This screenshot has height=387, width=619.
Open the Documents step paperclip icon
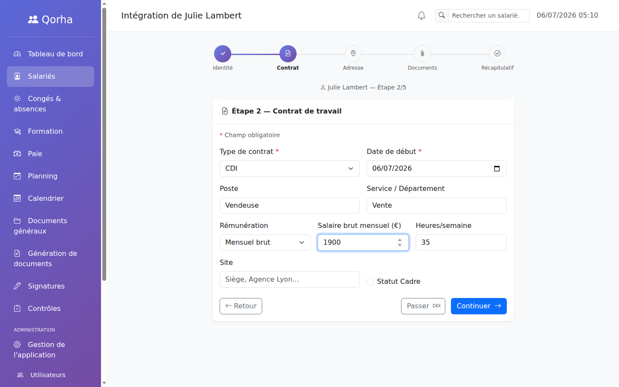pyautogui.click(x=423, y=54)
